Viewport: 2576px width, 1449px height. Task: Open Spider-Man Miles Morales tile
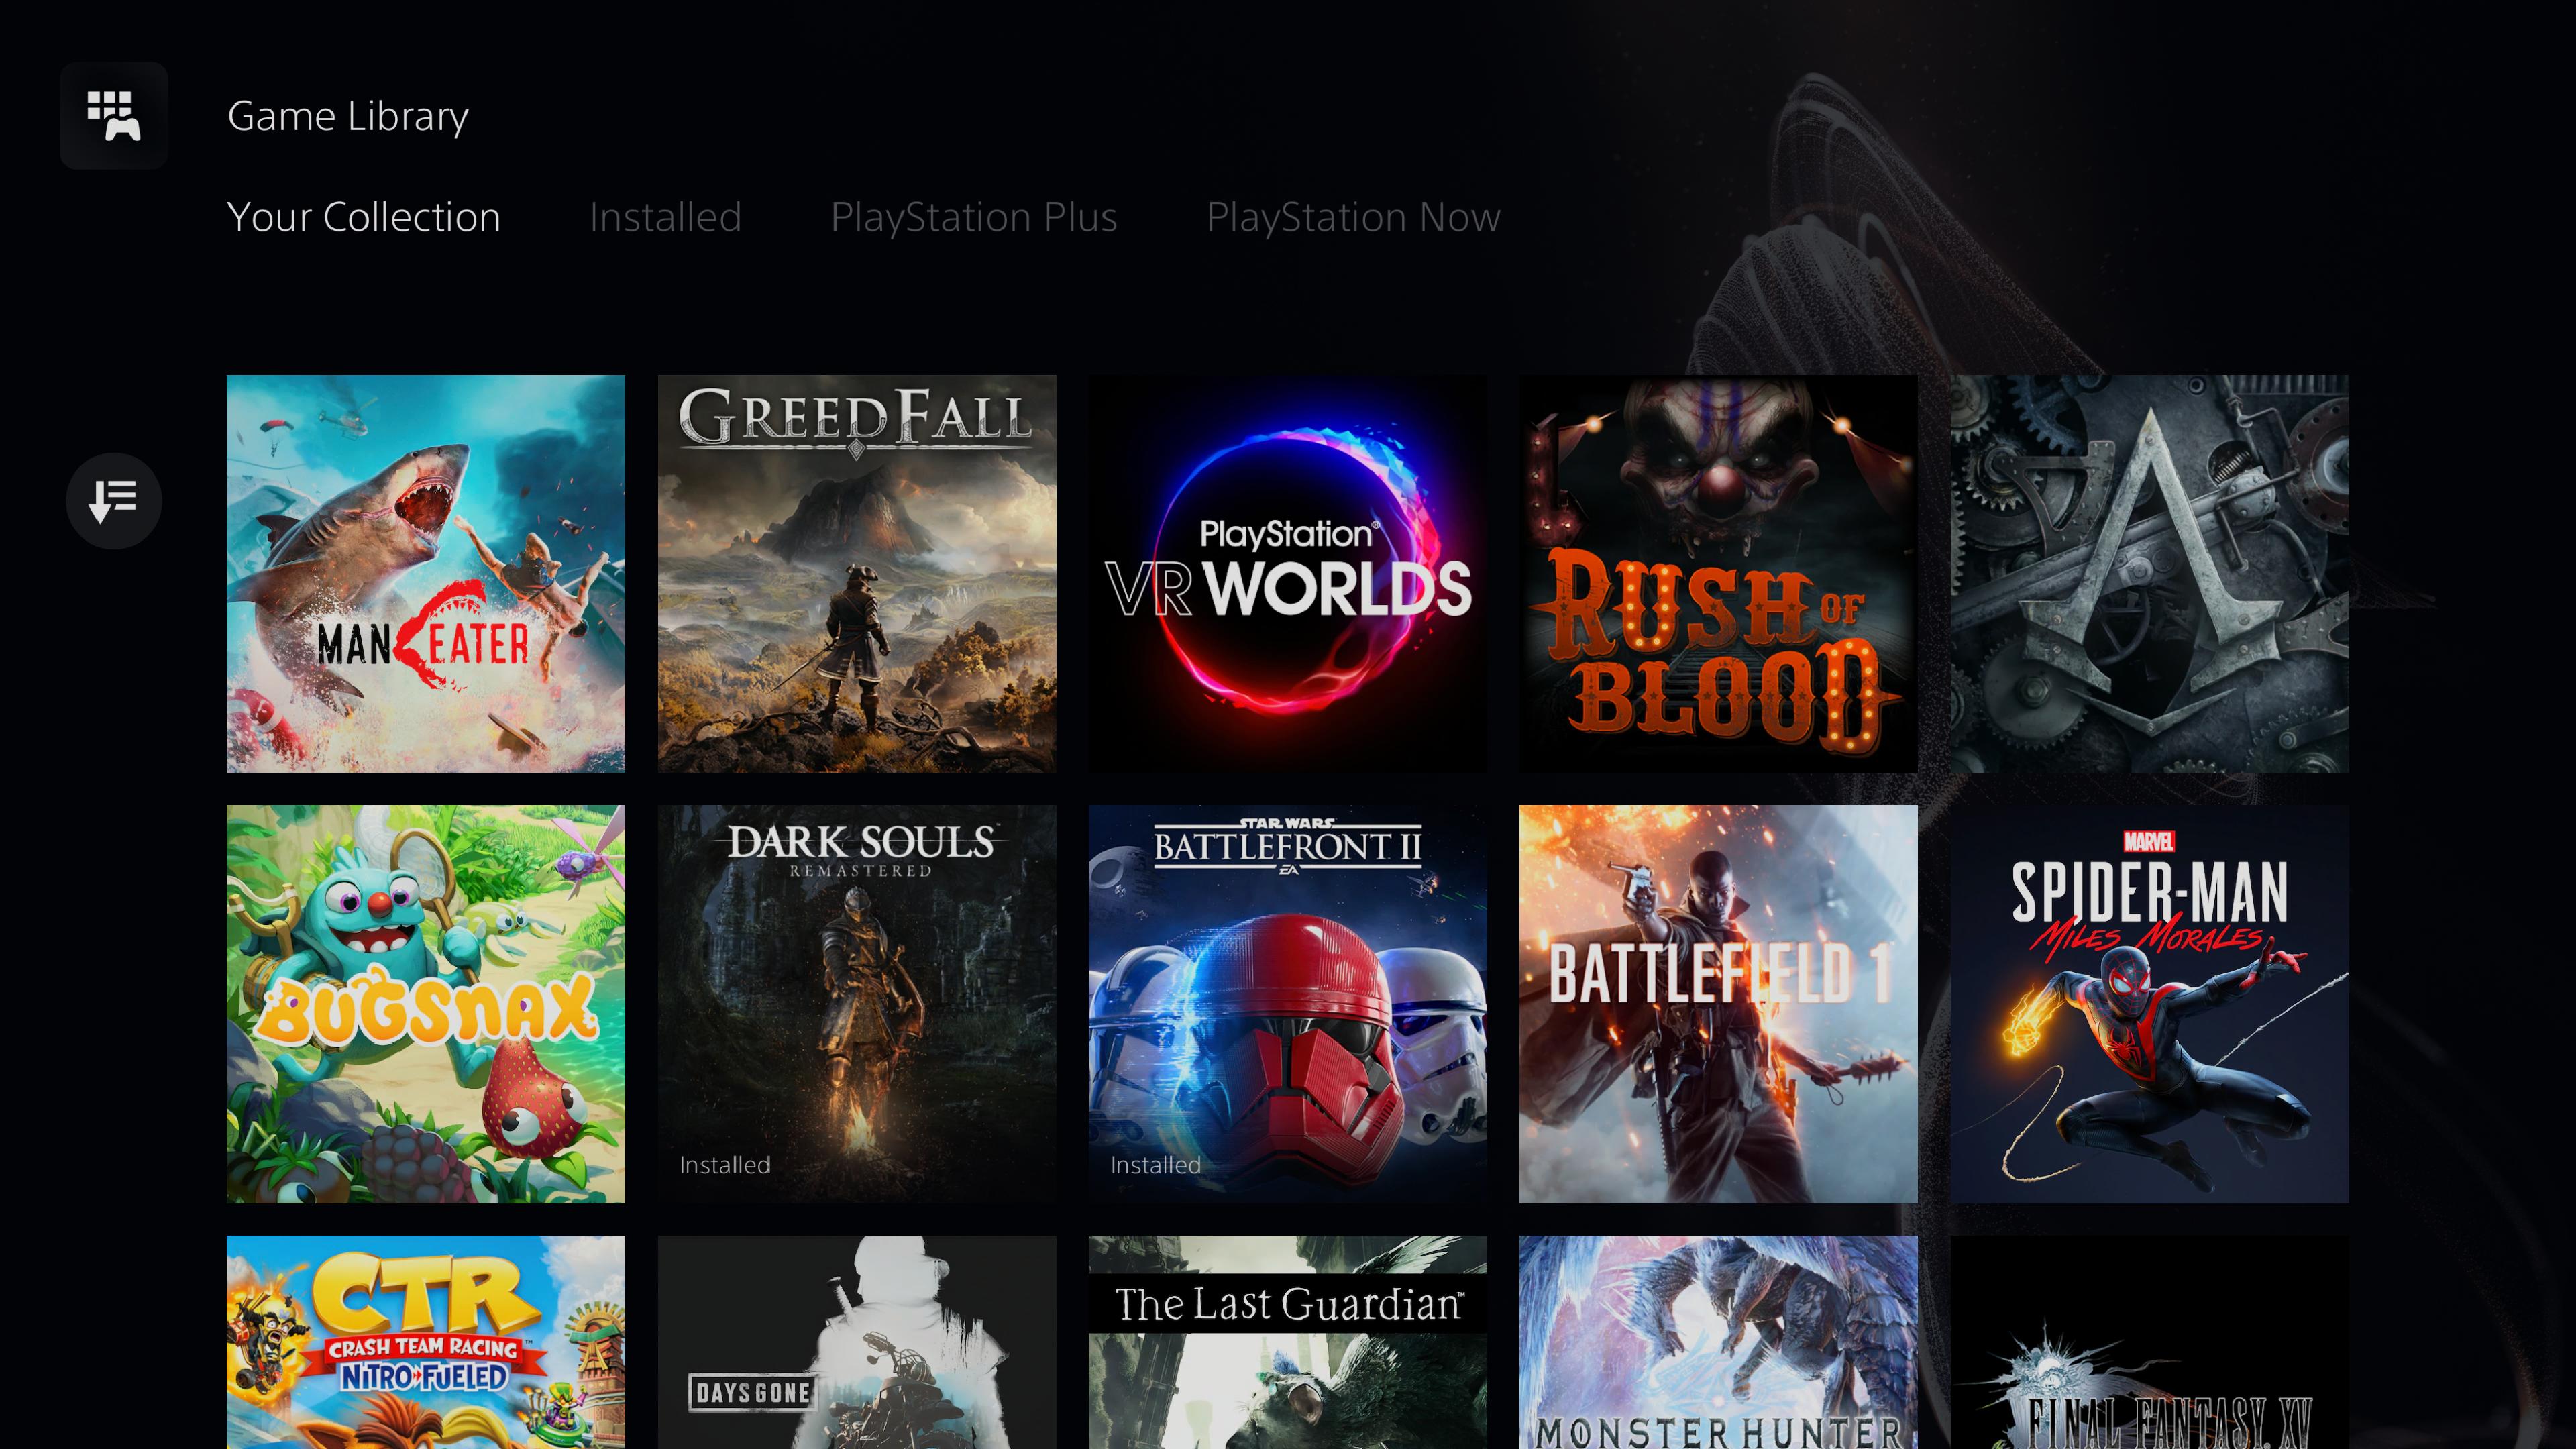pos(2148,1003)
